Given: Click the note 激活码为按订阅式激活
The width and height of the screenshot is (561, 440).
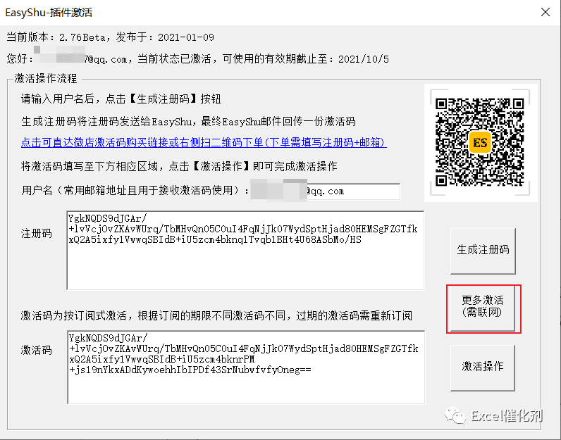Looking at the screenshot, I should tap(216, 315).
